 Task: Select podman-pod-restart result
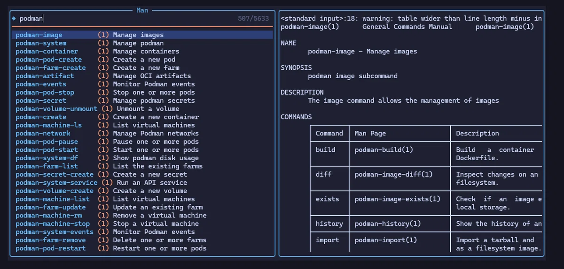pos(142,248)
